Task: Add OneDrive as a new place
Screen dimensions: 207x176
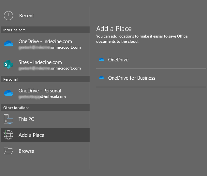Action: (x=118, y=60)
